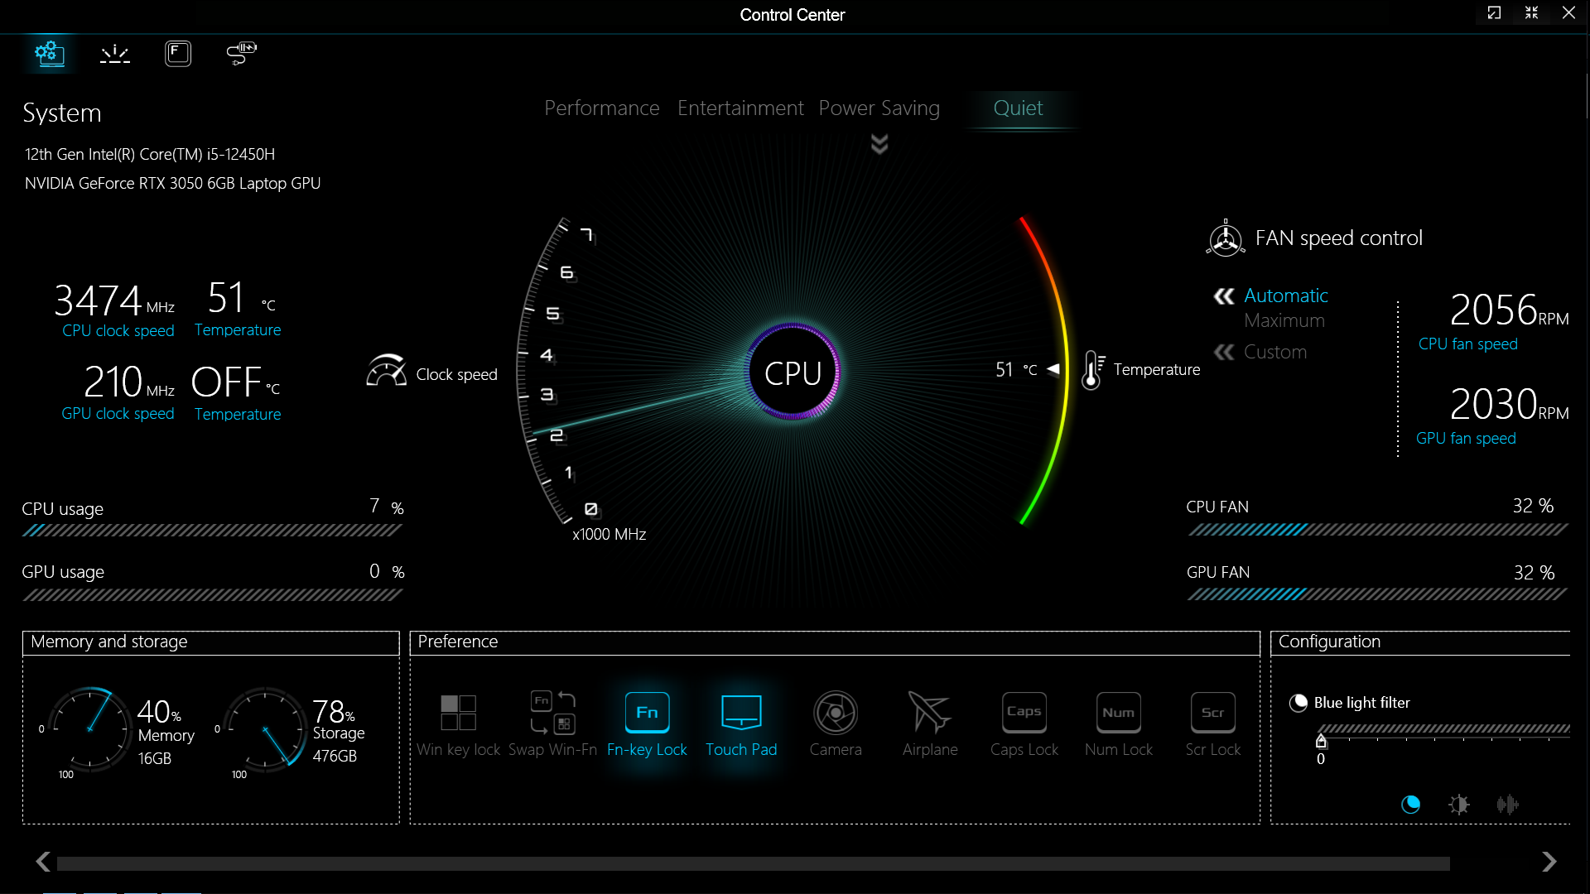Click the Camera preference icon
The height and width of the screenshot is (894, 1590).
click(835, 714)
